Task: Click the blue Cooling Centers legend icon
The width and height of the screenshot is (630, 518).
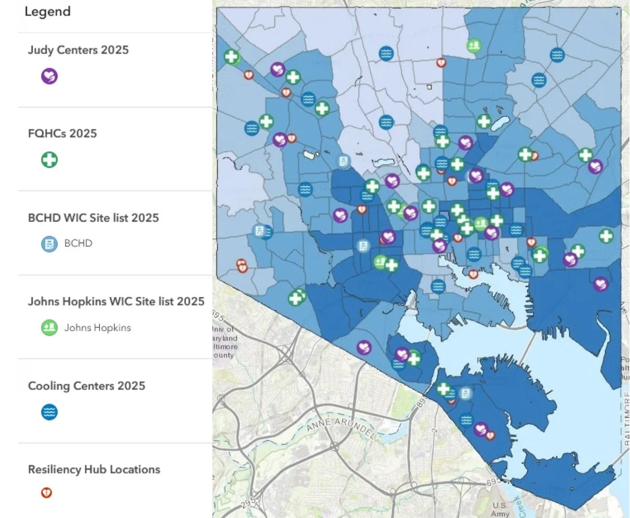Action: click(x=49, y=412)
